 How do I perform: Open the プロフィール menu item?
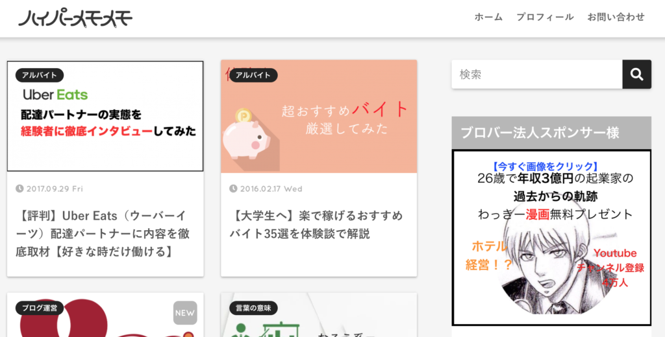pyautogui.click(x=545, y=17)
